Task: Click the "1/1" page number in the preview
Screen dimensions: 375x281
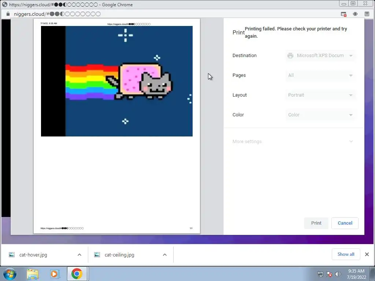Action: click(191, 228)
